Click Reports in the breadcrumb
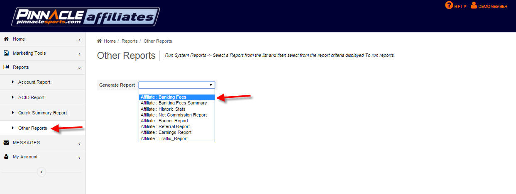The image size is (516, 194). click(130, 41)
